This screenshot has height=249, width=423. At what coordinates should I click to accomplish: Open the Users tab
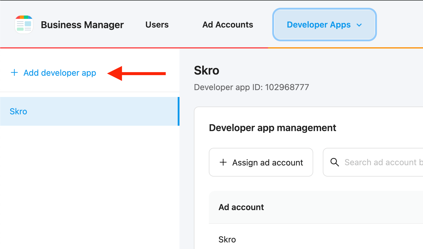pyautogui.click(x=157, y=25)
